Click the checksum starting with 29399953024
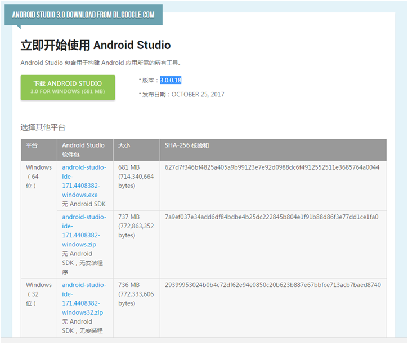 pyautogui.click(x=272, y=285)
